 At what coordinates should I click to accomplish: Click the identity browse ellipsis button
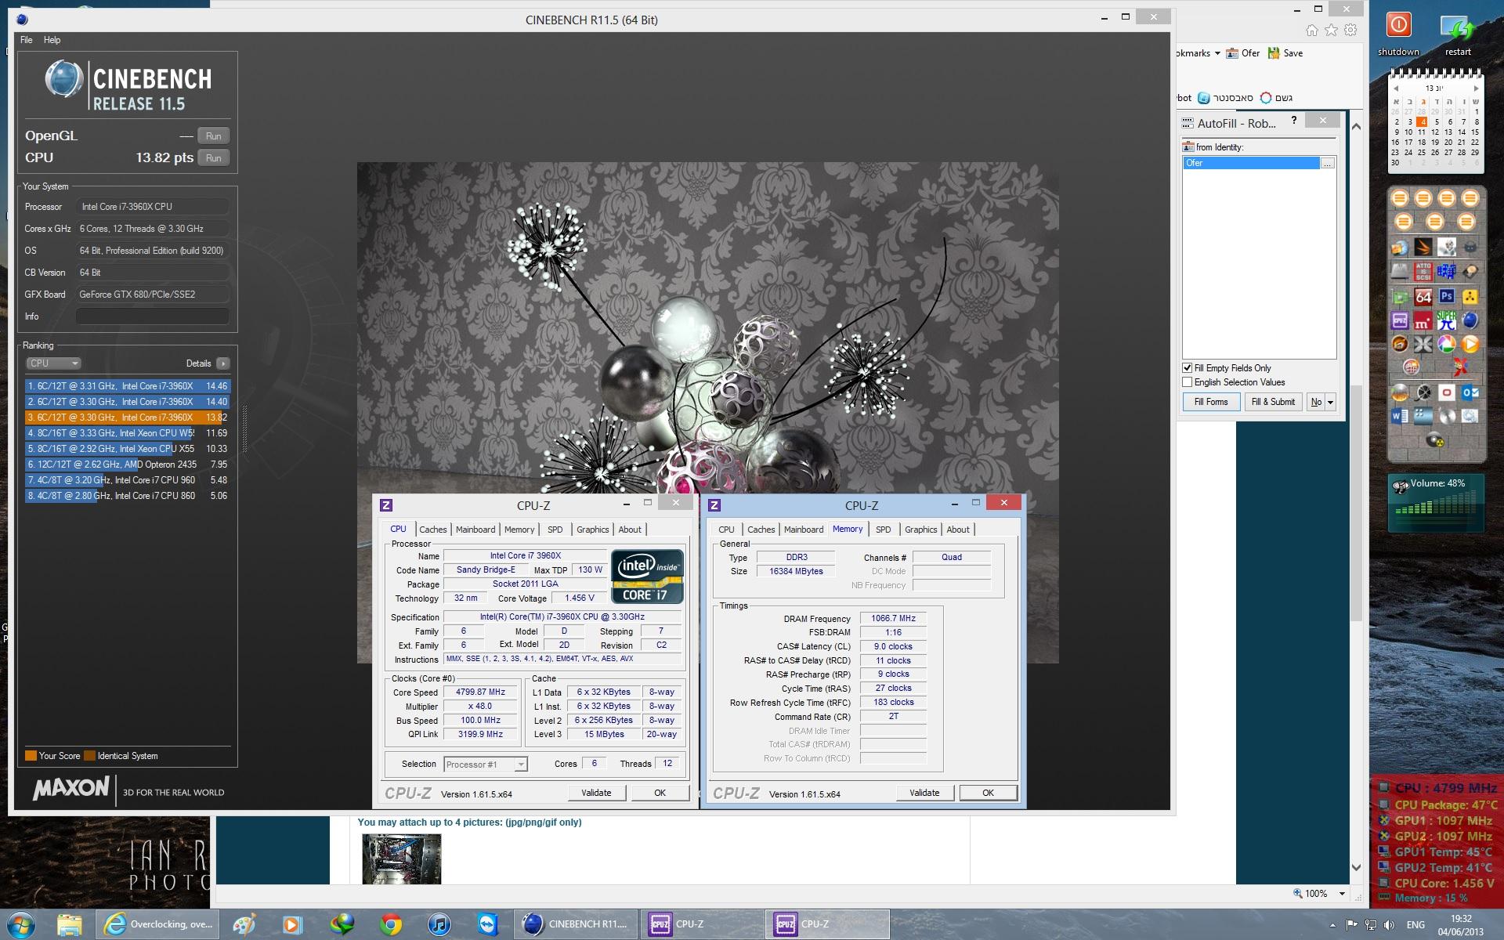click(x=1328, y=163)
